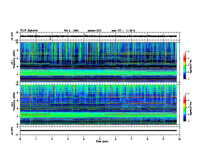
Task: Click the "VLF Spectra" title text
Action: 29,31
